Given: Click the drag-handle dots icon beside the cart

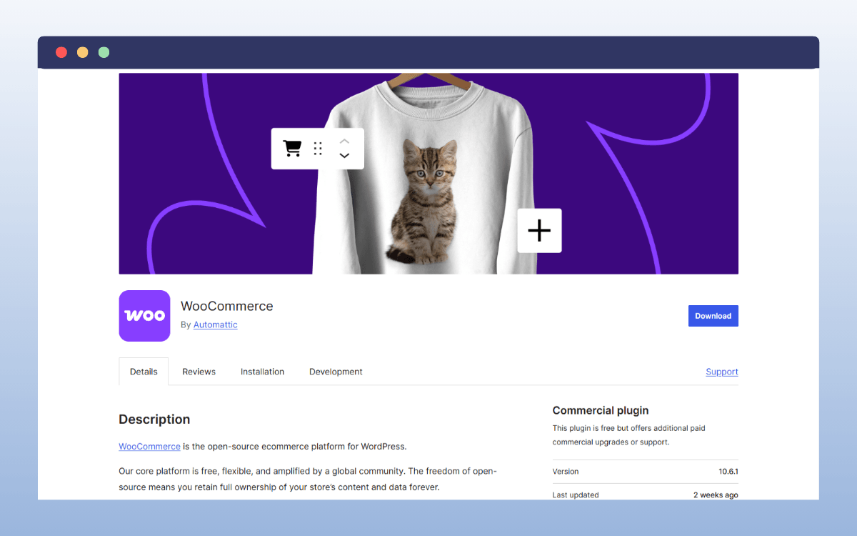Looking at the screenshot, I should [317, 148].
